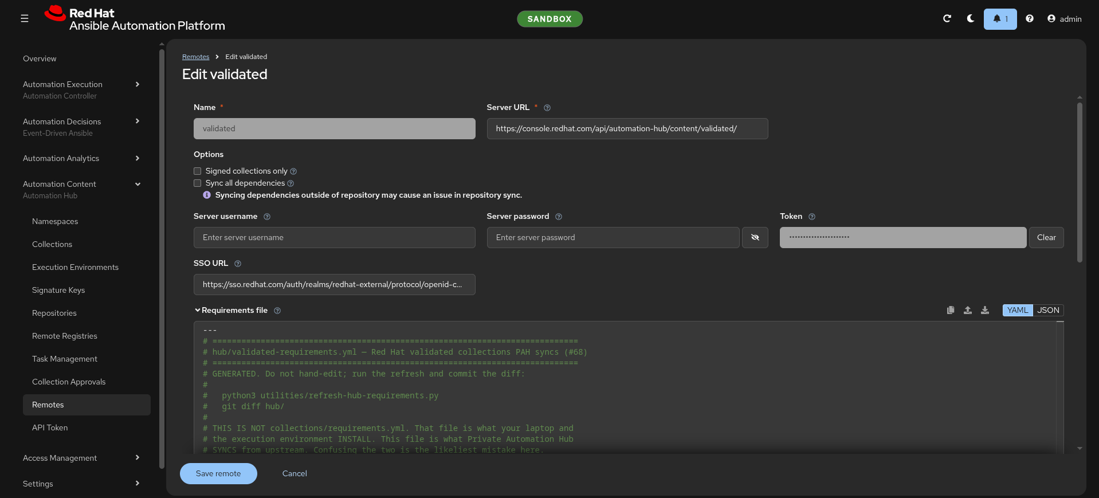Screen dimensions: 1099x498
Task: Focus the Server password field
Action: tap(613, 237)
